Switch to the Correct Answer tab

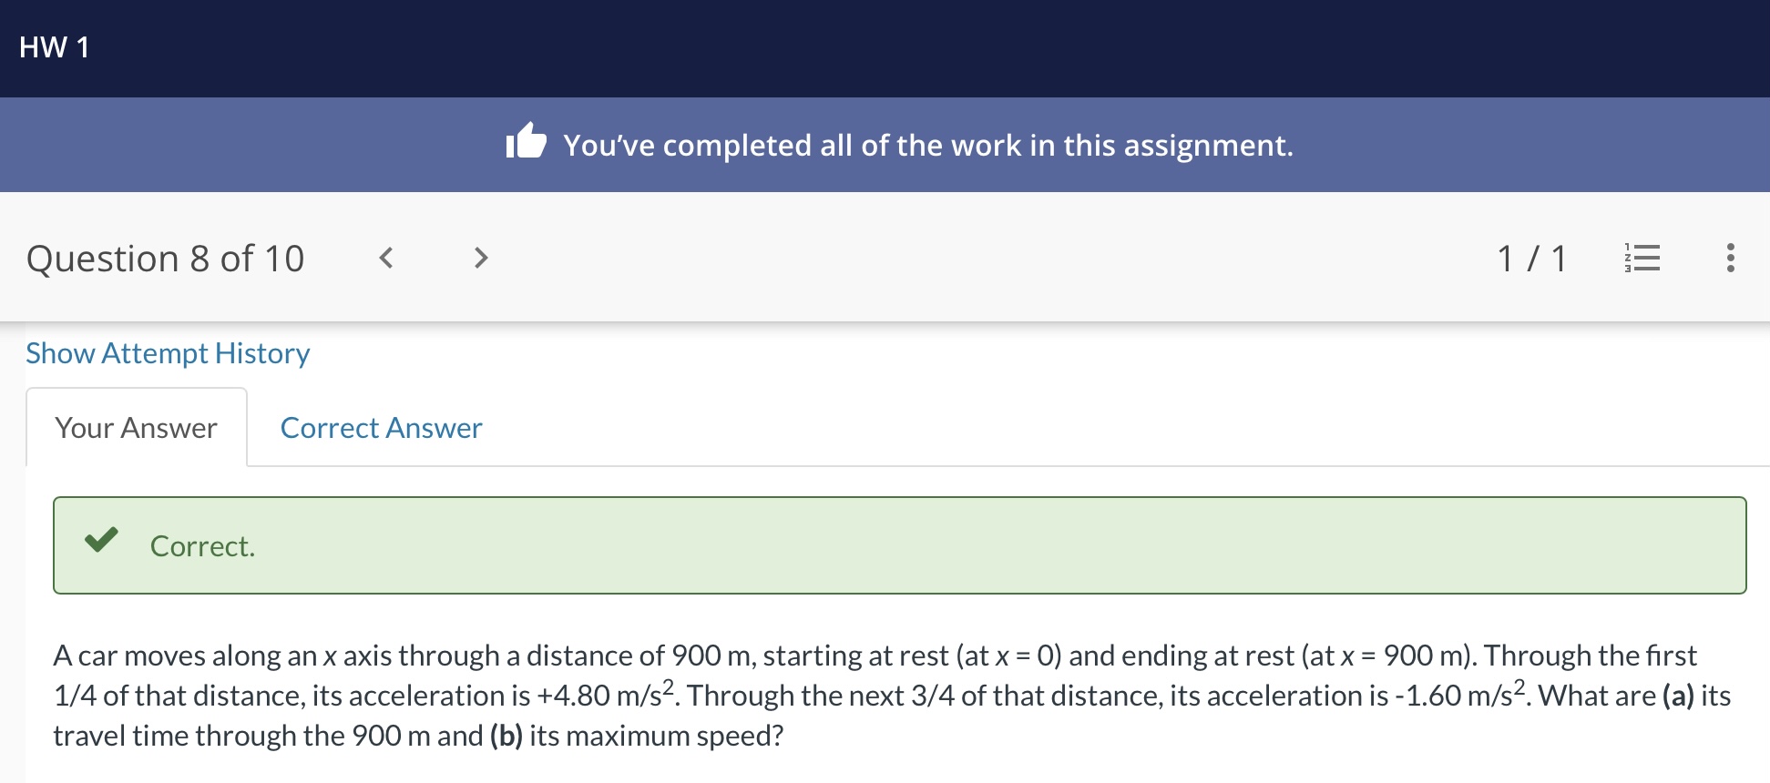point(381,428)
